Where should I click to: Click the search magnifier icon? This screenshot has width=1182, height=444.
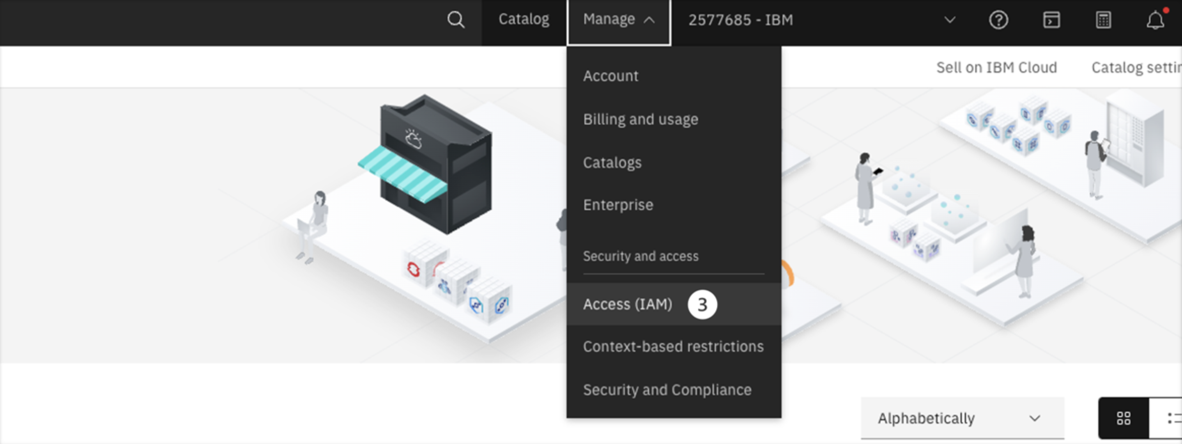pos(455,20)
